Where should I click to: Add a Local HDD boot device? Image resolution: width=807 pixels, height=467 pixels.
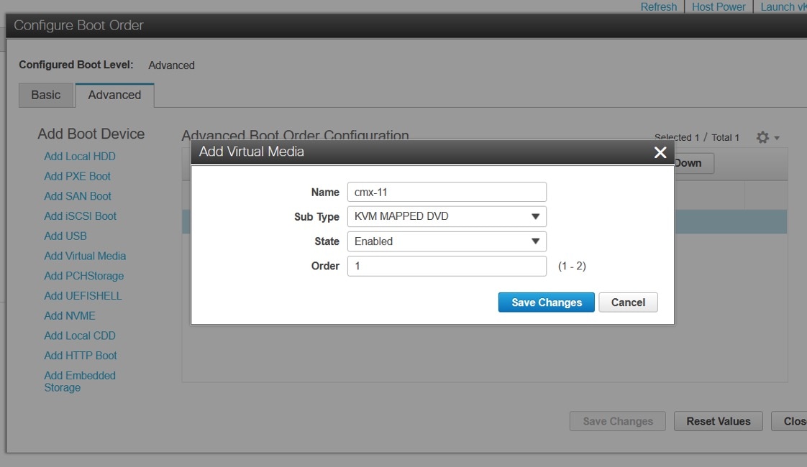tap(79, 156)
